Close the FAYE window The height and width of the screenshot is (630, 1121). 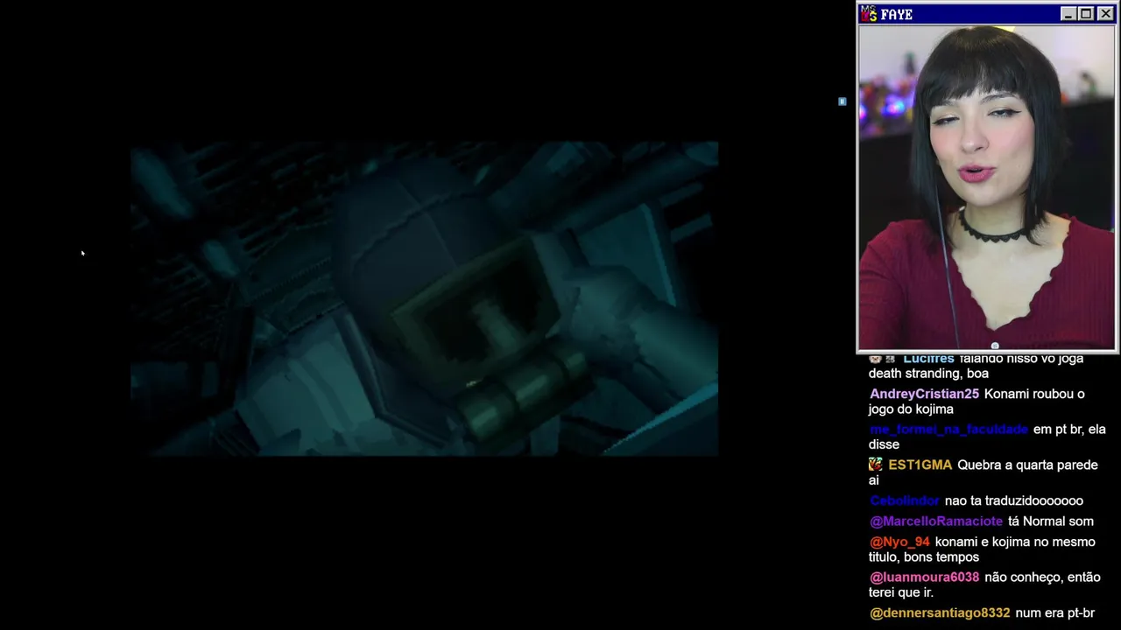click(1105, 14)
